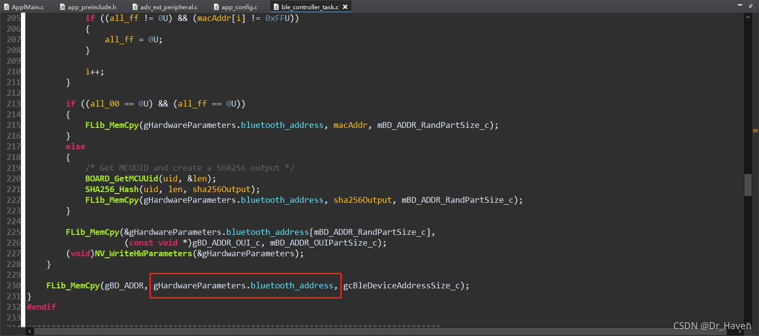Click the #endif directive on line 232
The height and width of the screenshot is (336, 759).
pos(41,307)
